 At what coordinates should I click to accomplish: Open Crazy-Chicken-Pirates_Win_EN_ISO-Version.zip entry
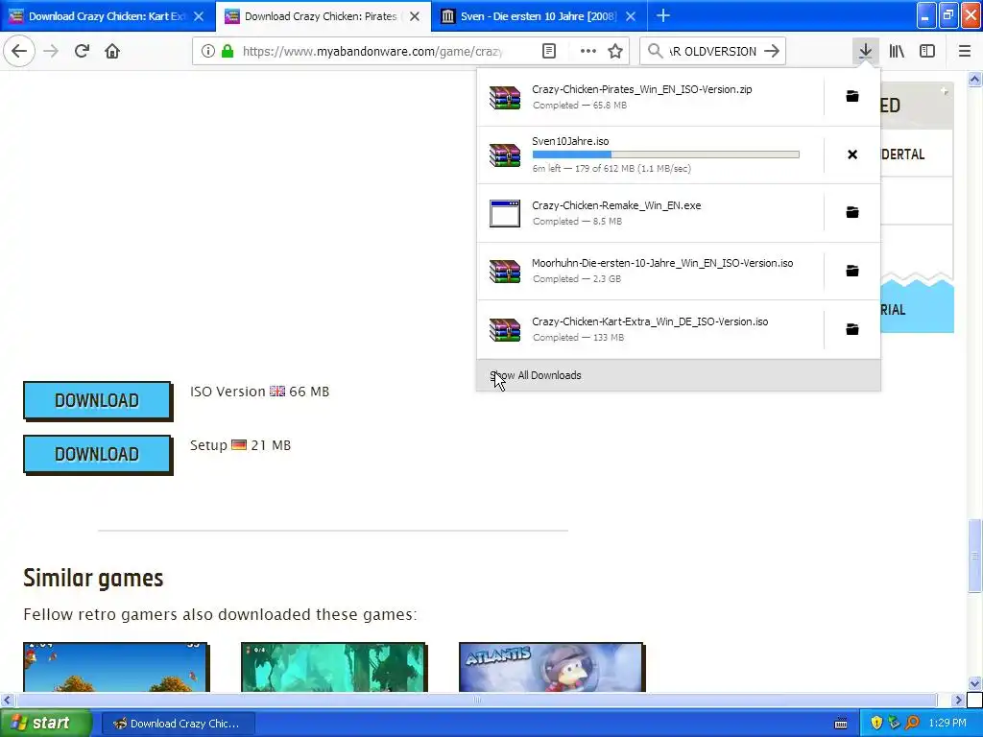pos(651,97)
